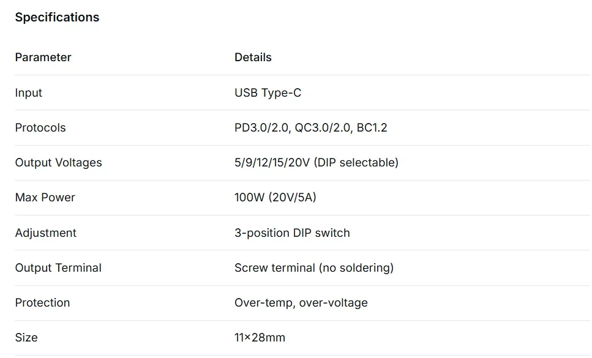Click the Output Terminal label
Image resolution: width=592 pixels, height=358 pixels.
(58, 268)
